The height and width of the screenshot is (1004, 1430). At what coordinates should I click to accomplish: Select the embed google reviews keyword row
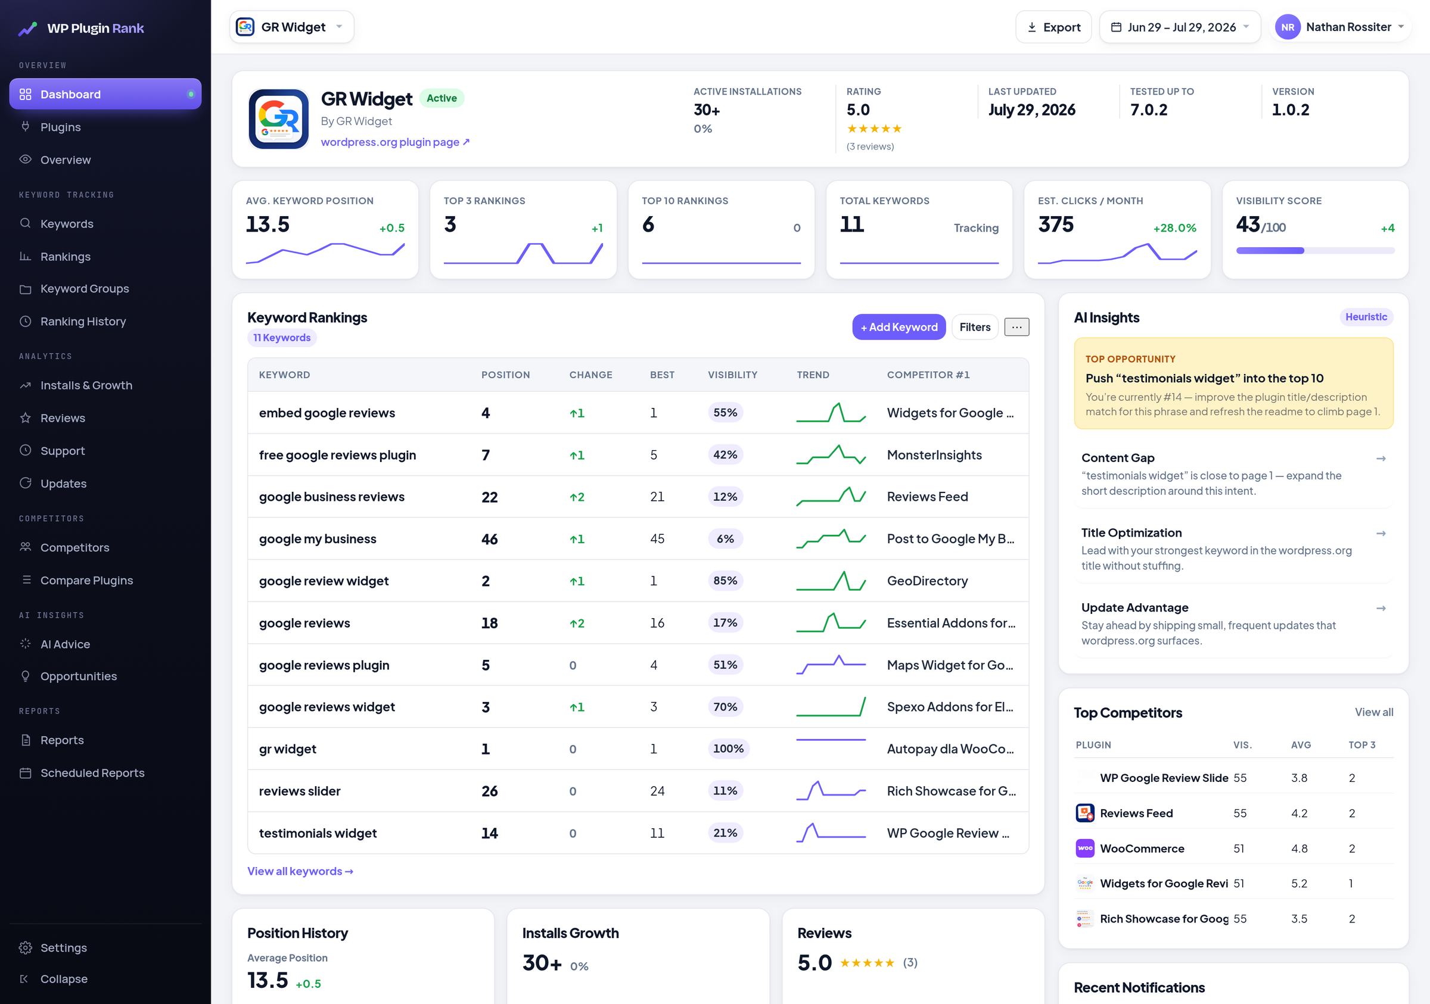638,413
